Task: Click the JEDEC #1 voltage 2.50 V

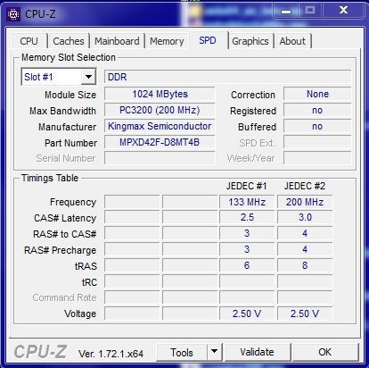Action: tap(247, 314)
